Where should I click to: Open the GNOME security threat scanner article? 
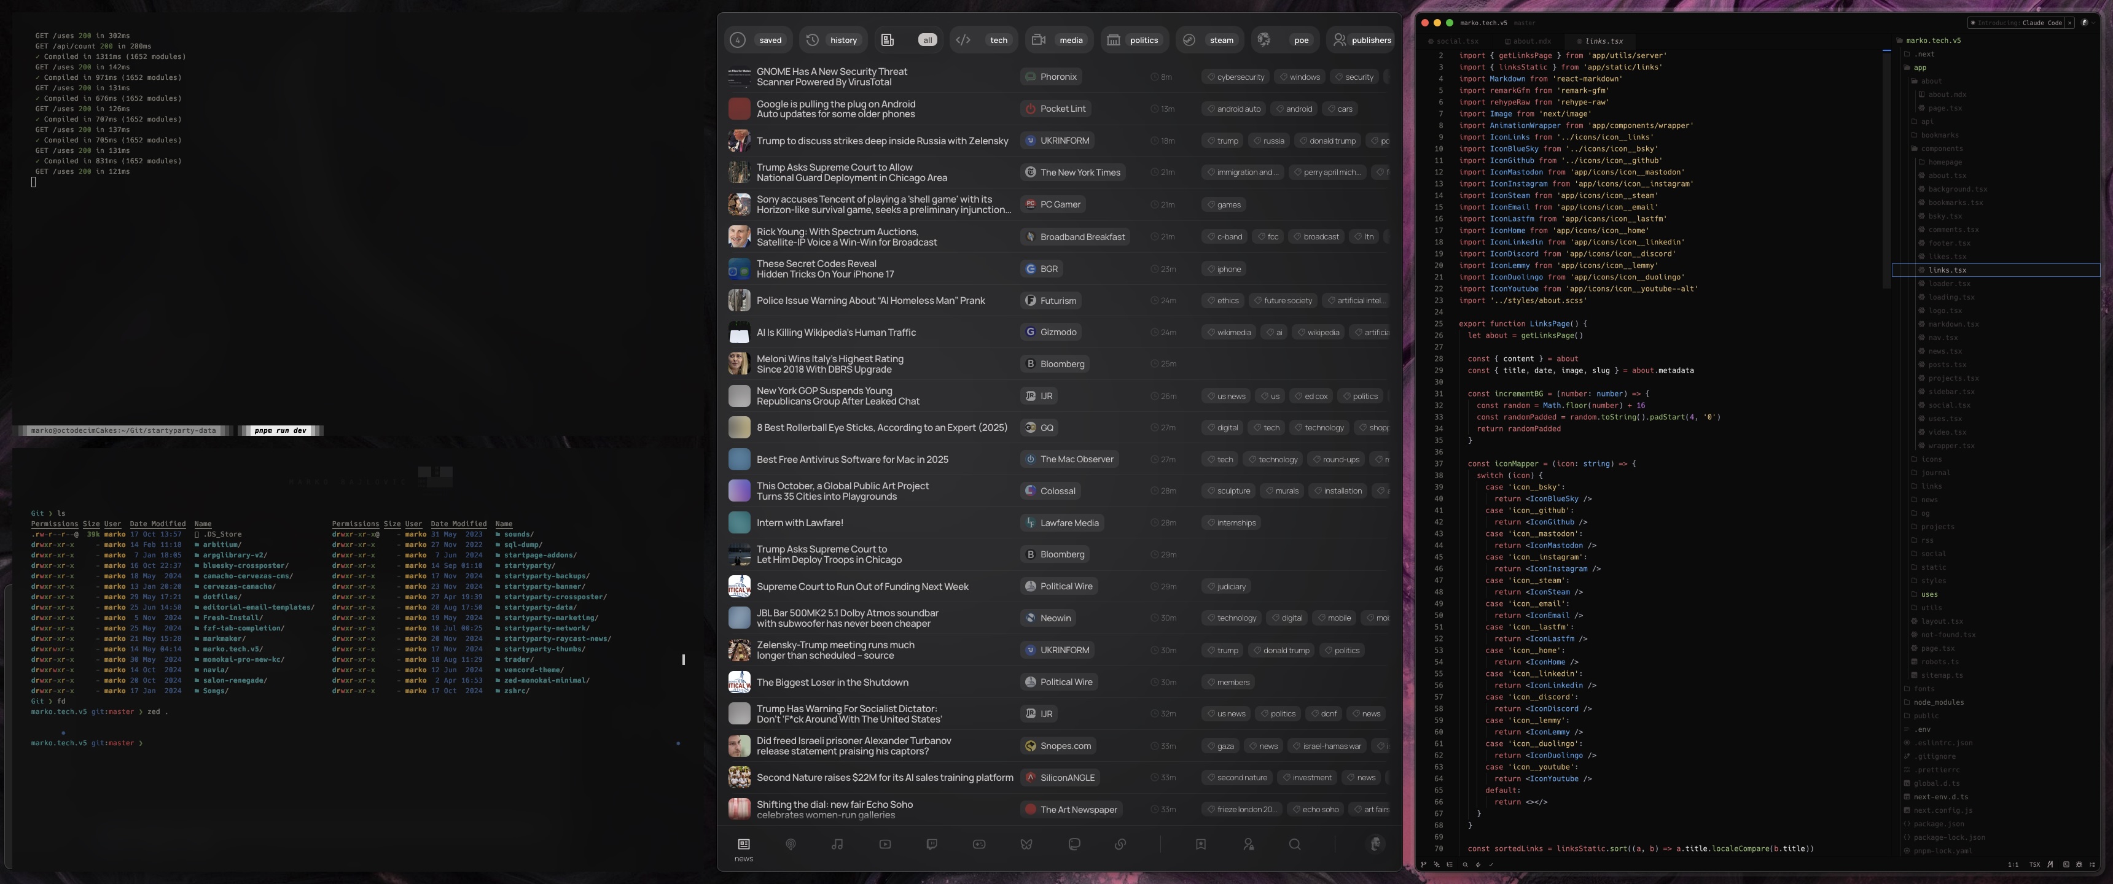[831, 76]
